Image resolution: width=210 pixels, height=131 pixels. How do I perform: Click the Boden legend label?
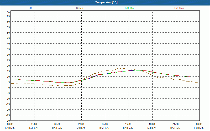click(80, 8)
